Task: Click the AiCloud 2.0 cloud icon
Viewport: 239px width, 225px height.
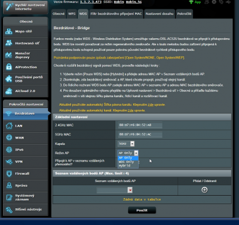Action: 9,91
